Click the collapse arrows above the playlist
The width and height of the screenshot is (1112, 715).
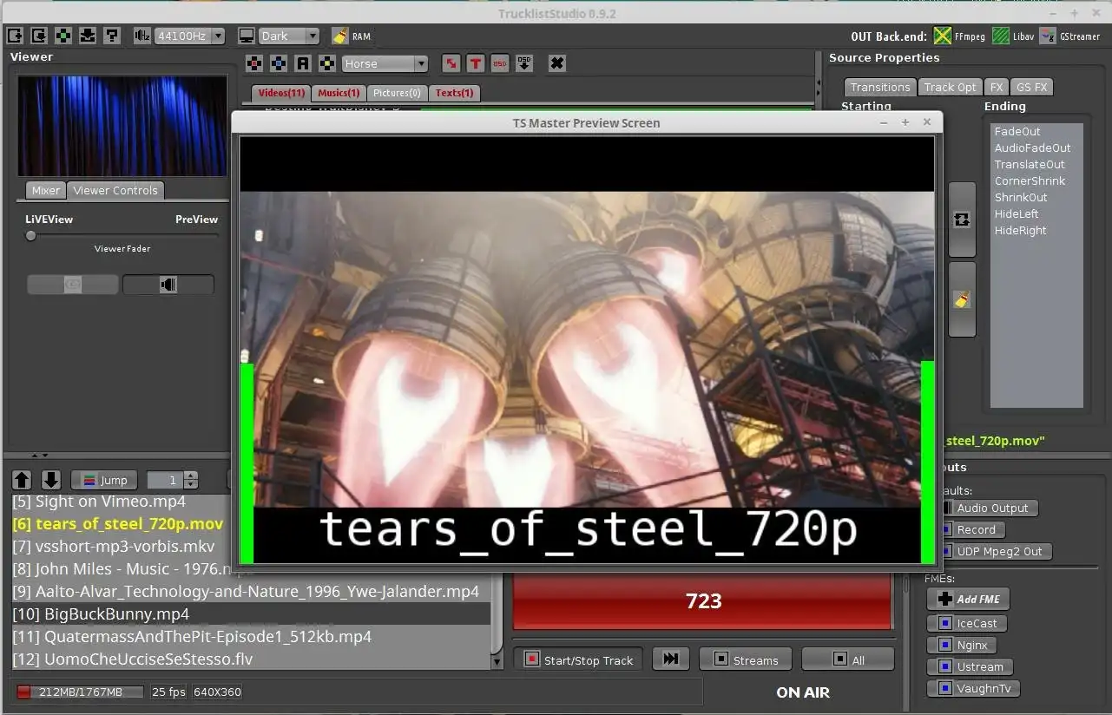tap(40, 455)
